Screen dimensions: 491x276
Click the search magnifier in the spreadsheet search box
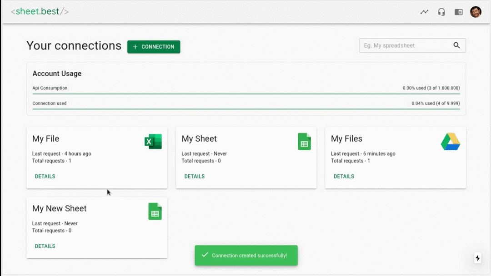456,45
